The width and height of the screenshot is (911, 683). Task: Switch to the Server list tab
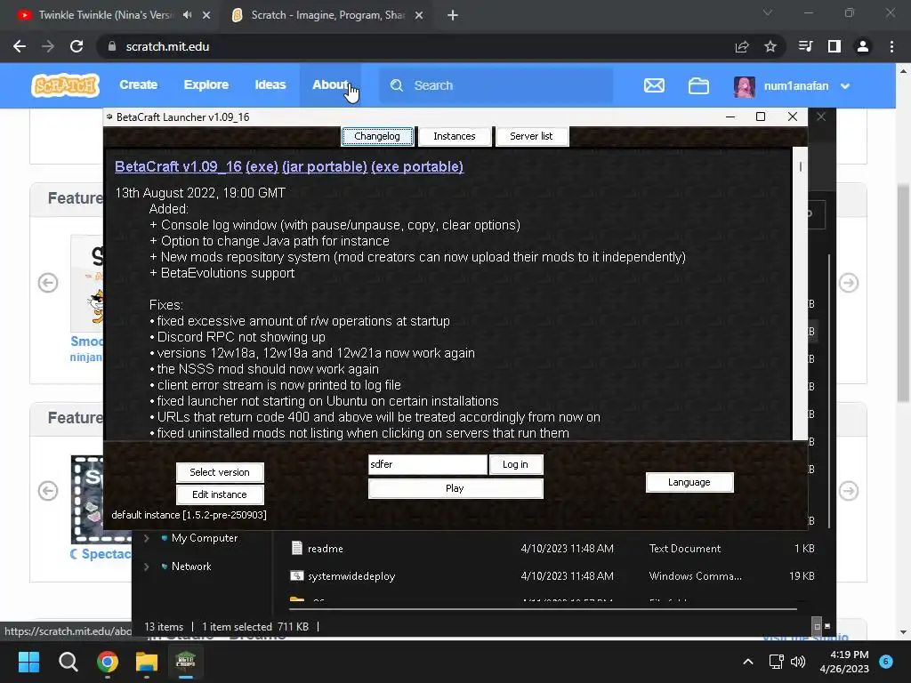coord(531,136)
